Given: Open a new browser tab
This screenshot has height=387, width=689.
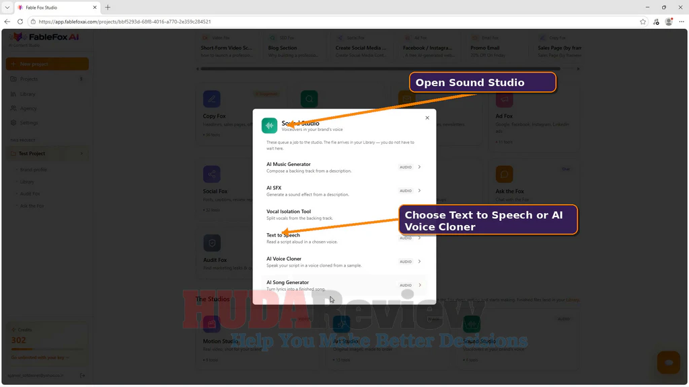Looking at the screenshot, I should pos(108,7).
